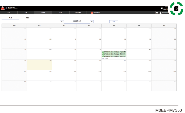Open the third green event on the 13th

[x=114, y=56]
